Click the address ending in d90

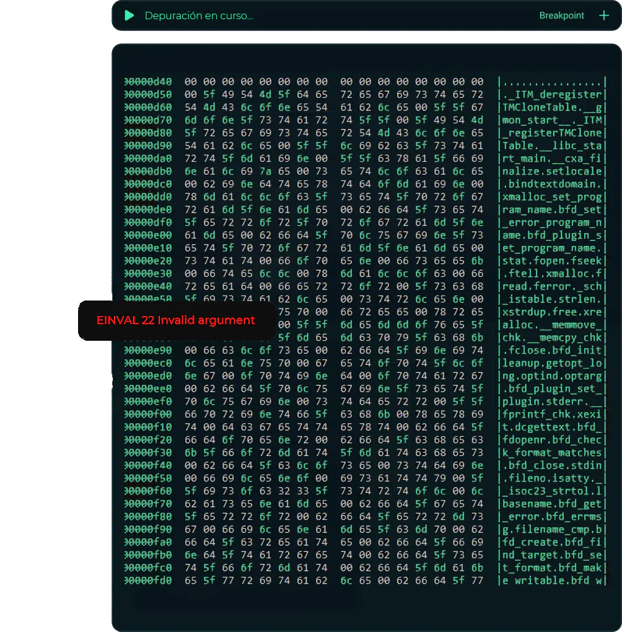pos(148,146)
